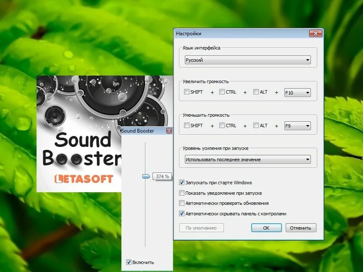This screenshot has width=363, height=272.
Task: Enable Показать уведомление при запуске
Action: pyautogui.click(x=182, y=193)
